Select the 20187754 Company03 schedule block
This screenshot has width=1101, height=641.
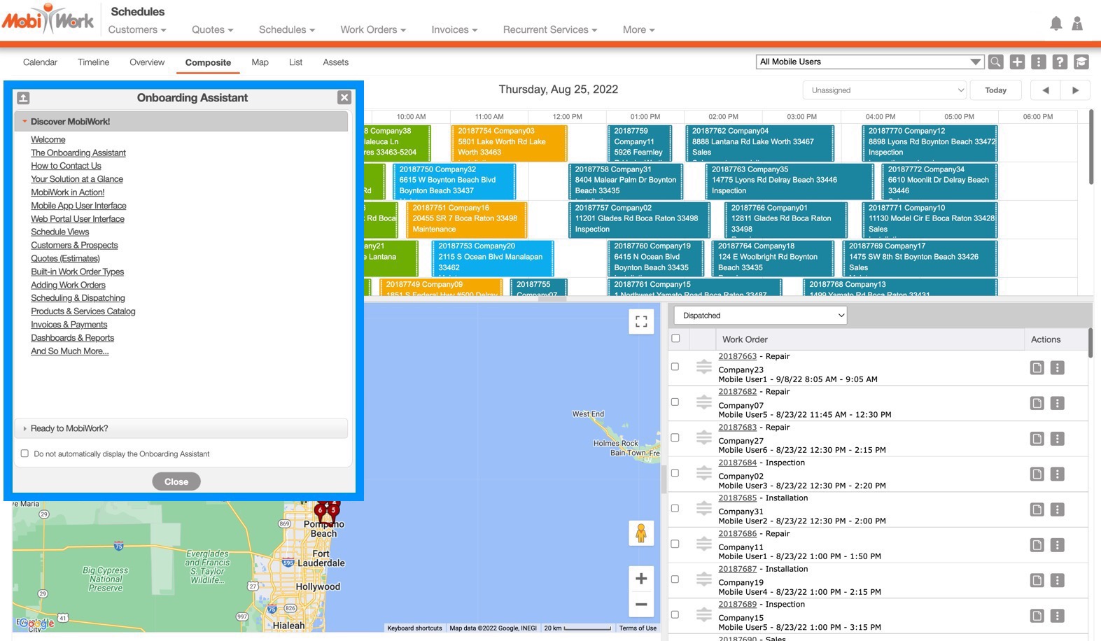508,142
